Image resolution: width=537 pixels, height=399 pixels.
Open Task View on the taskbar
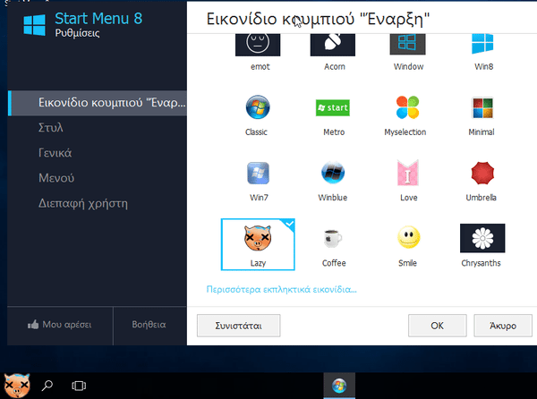[79, 386]
